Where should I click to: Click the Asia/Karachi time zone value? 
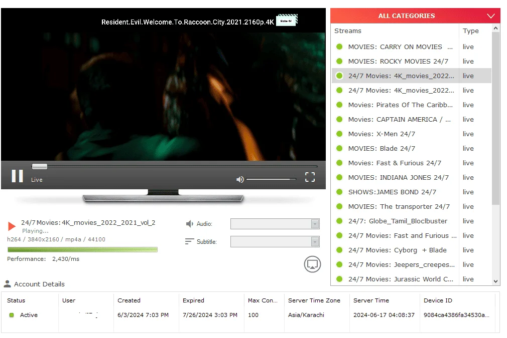306,315
